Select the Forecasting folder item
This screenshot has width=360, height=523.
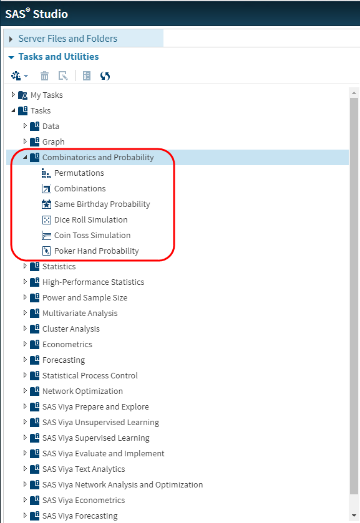pyautogui.click(x=64, y=360)
